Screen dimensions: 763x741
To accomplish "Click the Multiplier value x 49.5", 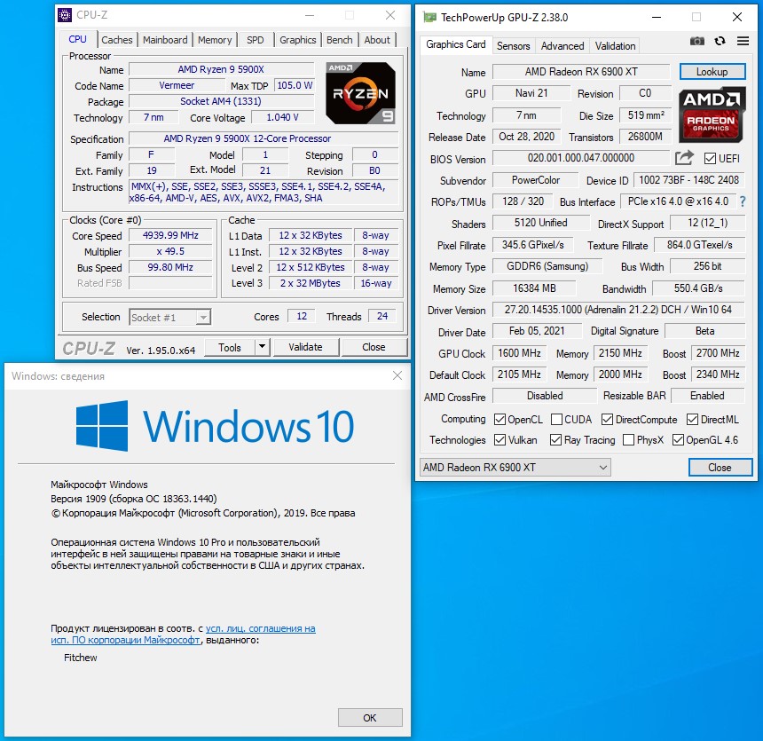I will 170,251.
